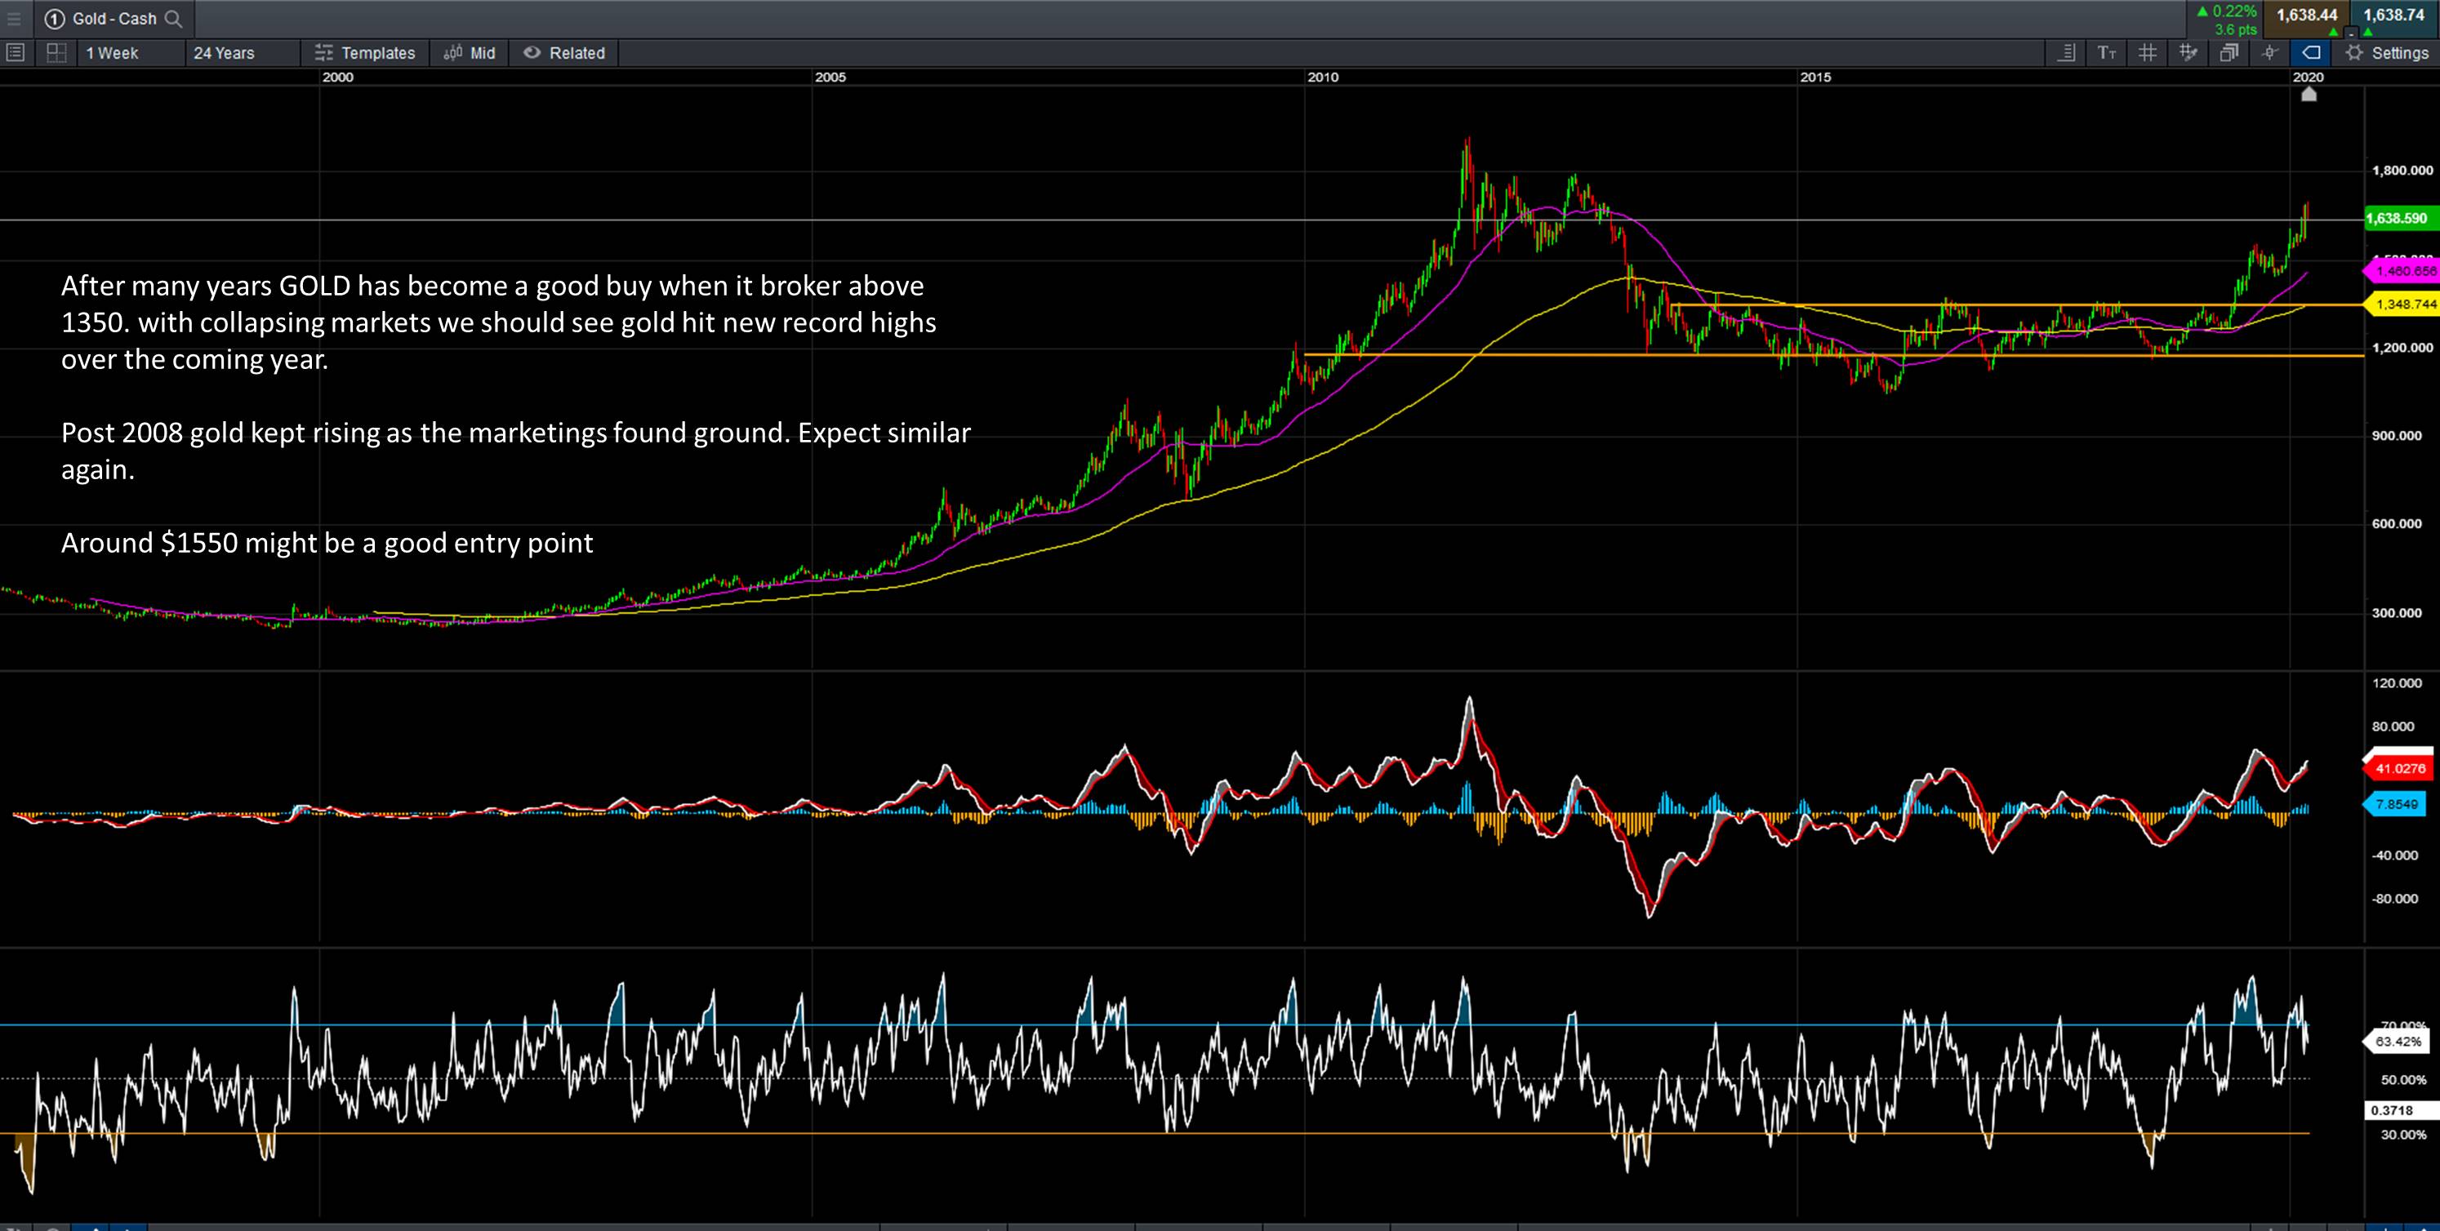Click the drawing list icon in right toolbar
Image resolution: width=2440 pixels, height=1231 pixels.
2067,53
